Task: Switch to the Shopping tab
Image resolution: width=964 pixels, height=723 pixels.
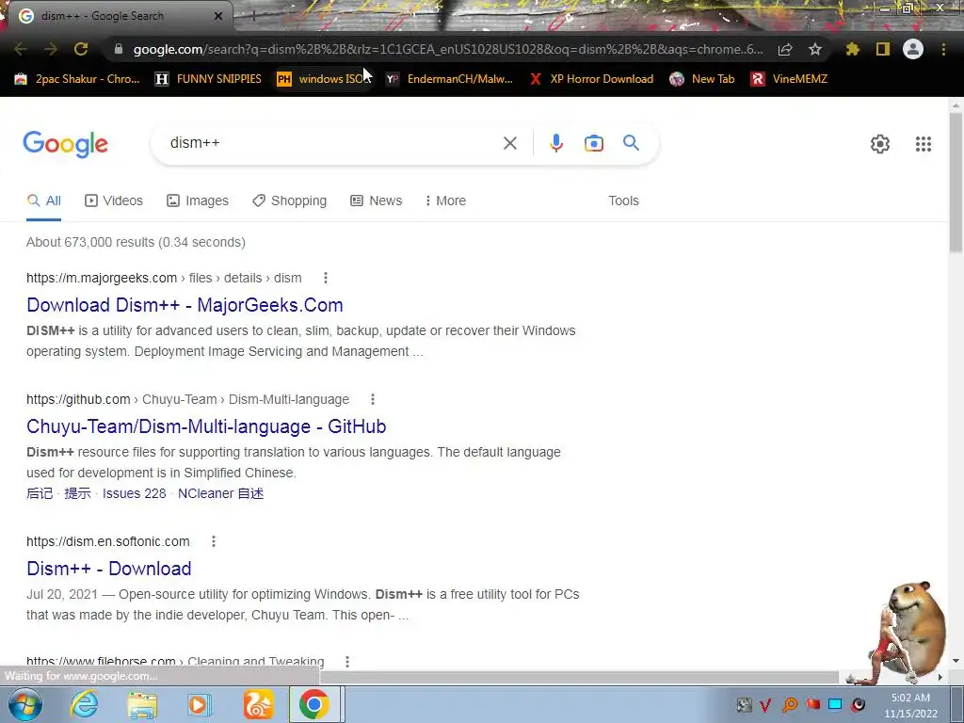Action: click(290, 201)
